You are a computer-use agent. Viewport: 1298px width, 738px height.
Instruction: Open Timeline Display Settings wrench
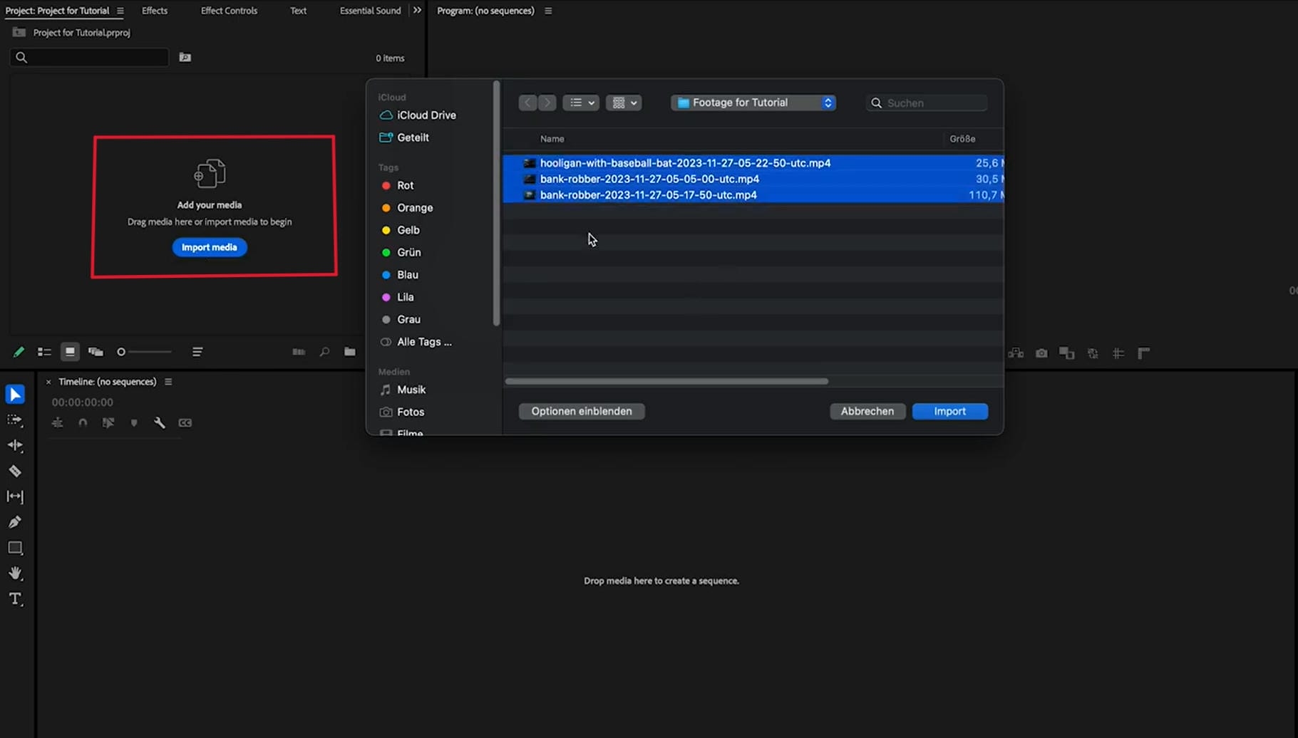[160, 423]
